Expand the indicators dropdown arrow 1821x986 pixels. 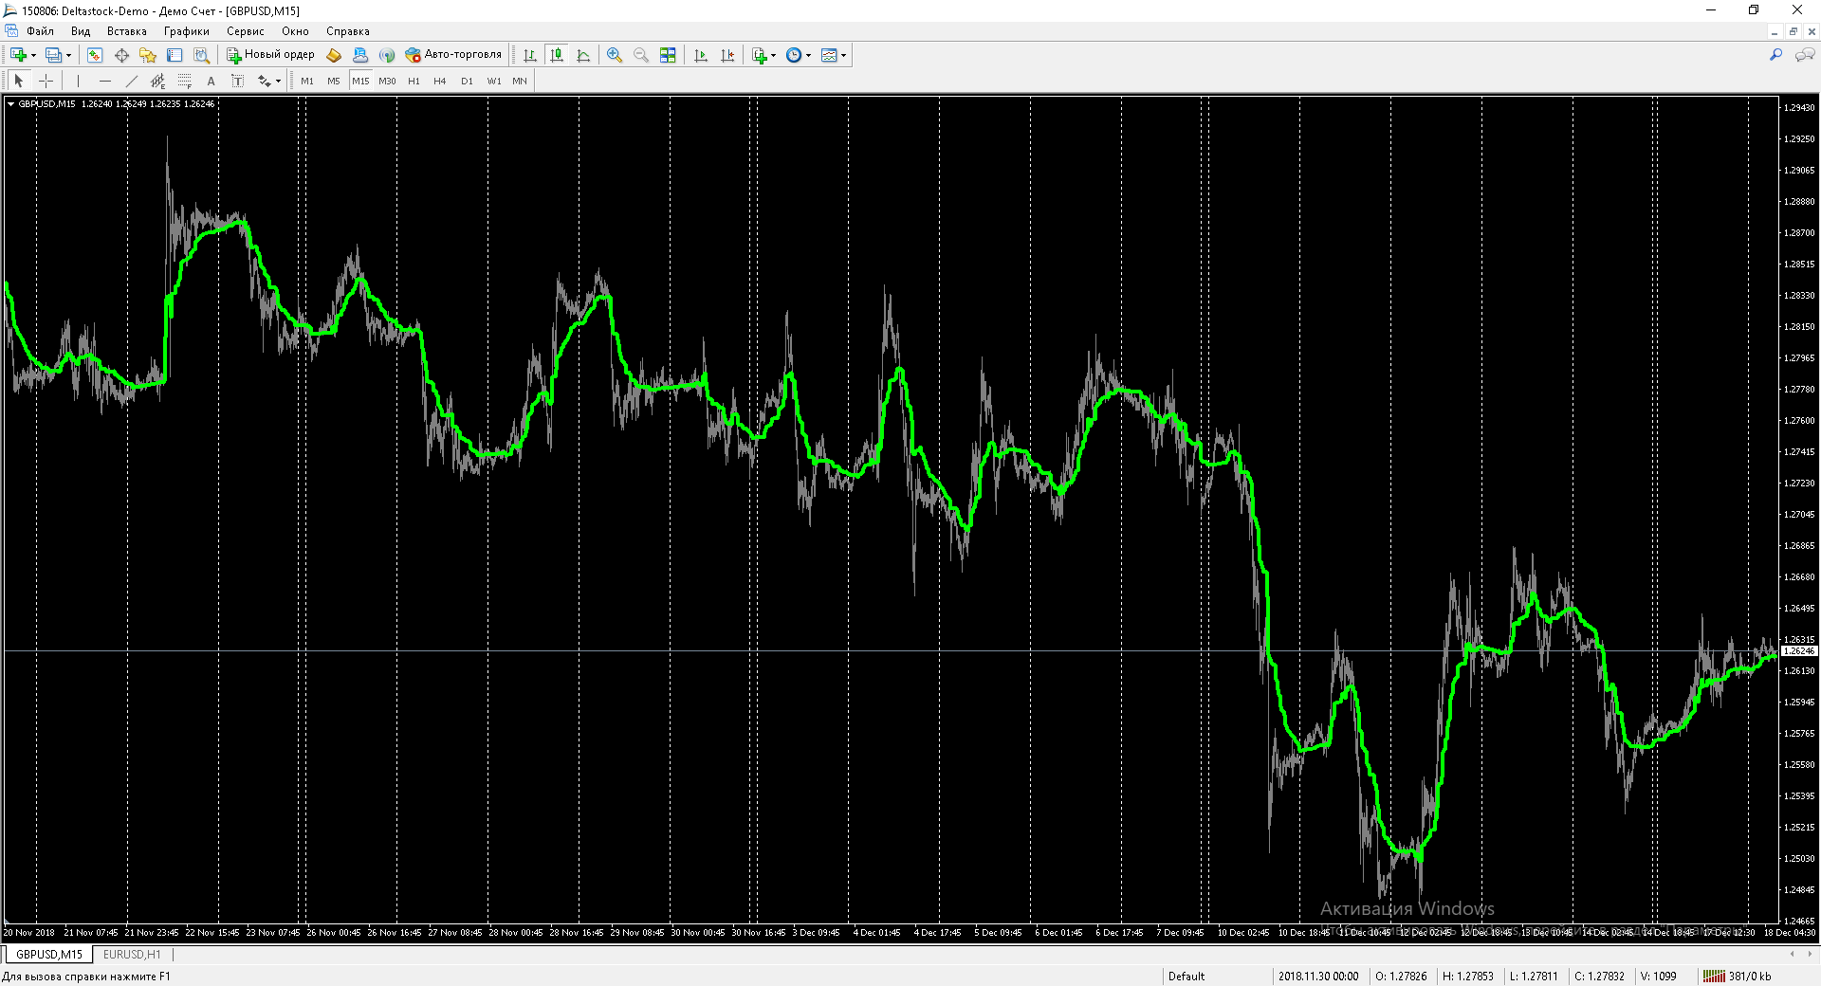click(x=773, y=55)
